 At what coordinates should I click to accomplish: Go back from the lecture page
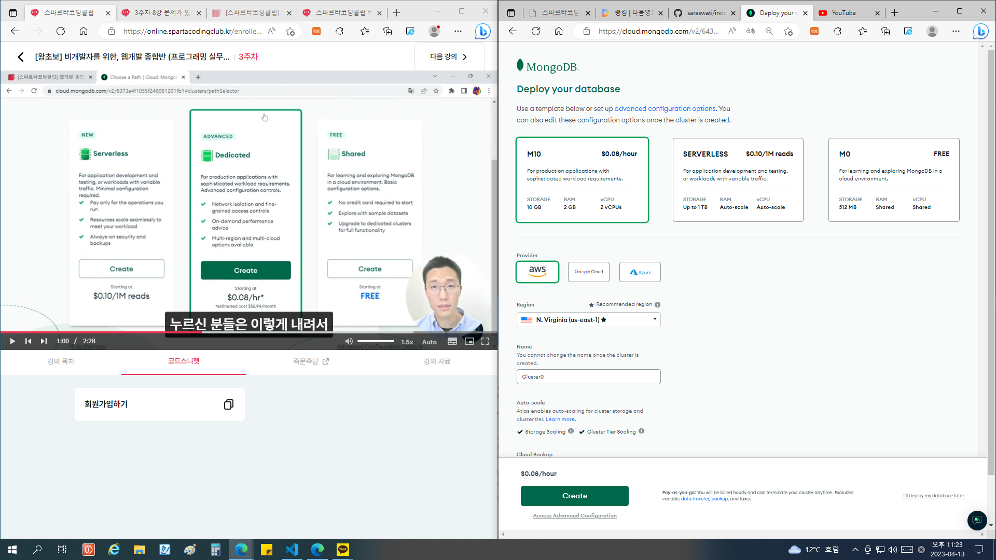tap(21, 57)
